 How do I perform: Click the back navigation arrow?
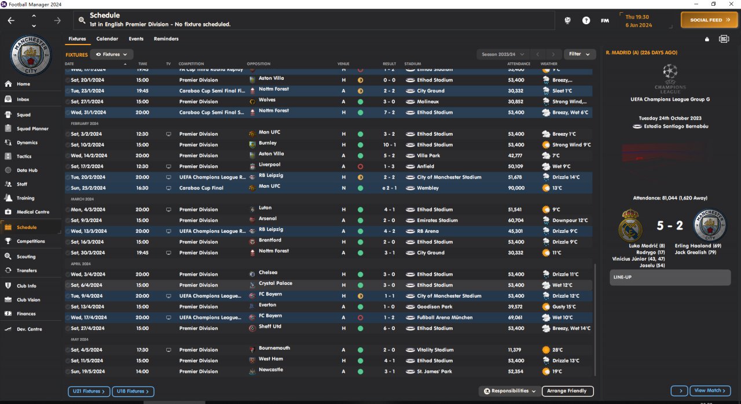tap(12, 20)
